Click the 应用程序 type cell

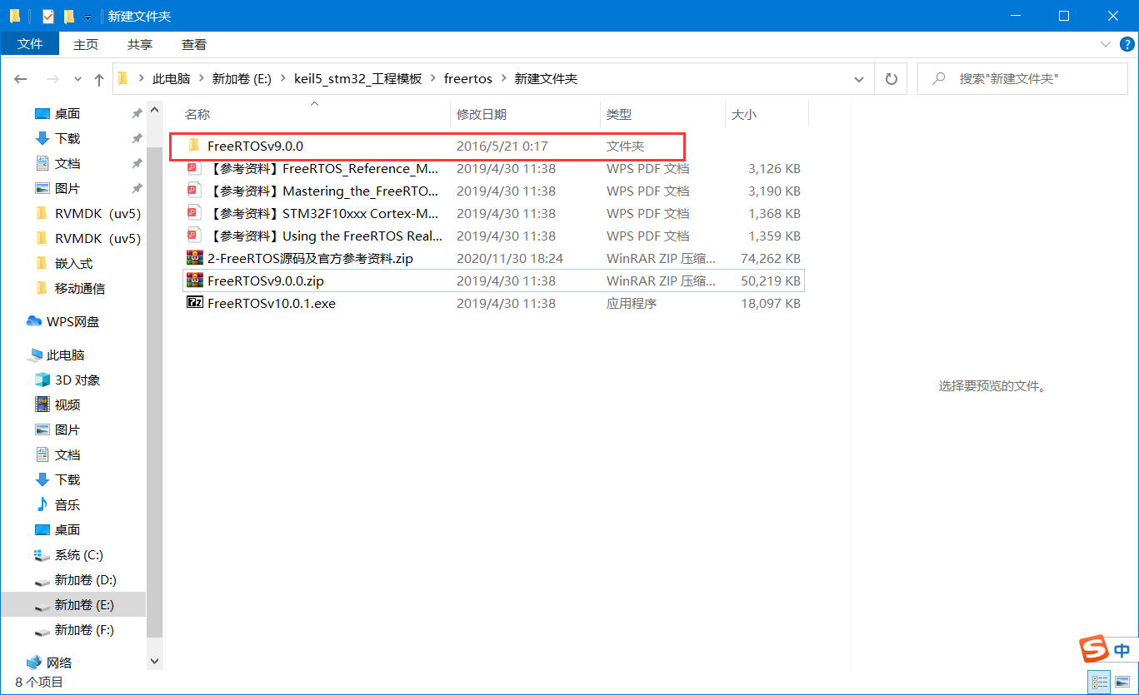[632, 303]
